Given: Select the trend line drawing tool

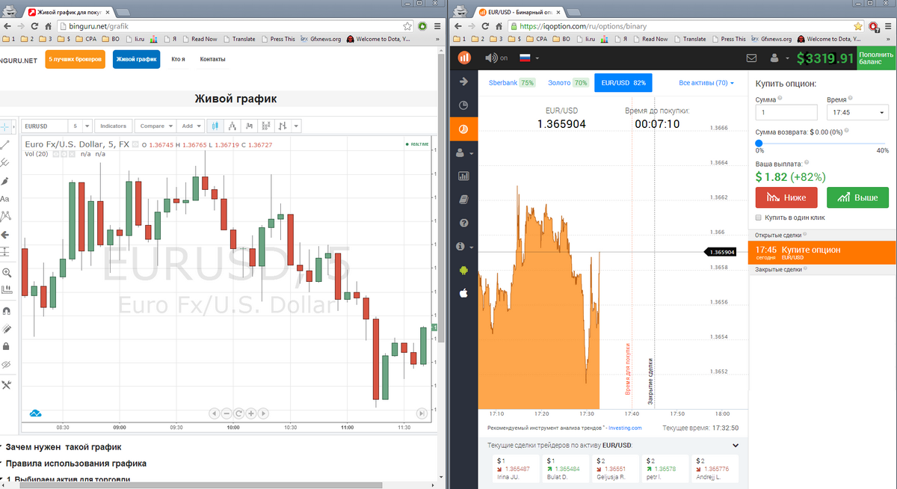Looking at the screenshot, I should pos(5,144).
